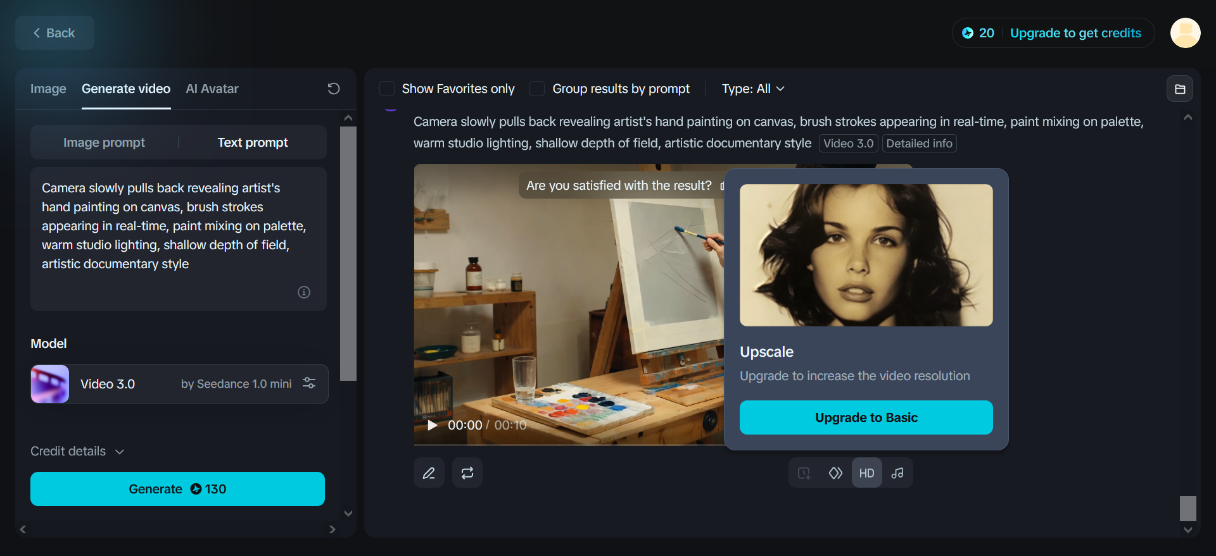Enable Show Favorites only checkbox
The height and width of the screenshot is (556, 1216).
[387, 89]
